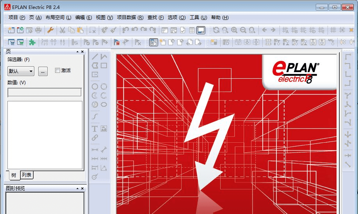The image size is (358, 214).
Task: Select the Spline curve tool
Action: 95,117
